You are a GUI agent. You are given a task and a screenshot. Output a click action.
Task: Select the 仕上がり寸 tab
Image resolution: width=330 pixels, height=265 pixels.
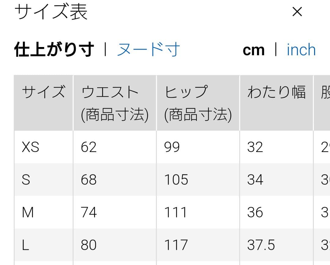tap(54, 50)
